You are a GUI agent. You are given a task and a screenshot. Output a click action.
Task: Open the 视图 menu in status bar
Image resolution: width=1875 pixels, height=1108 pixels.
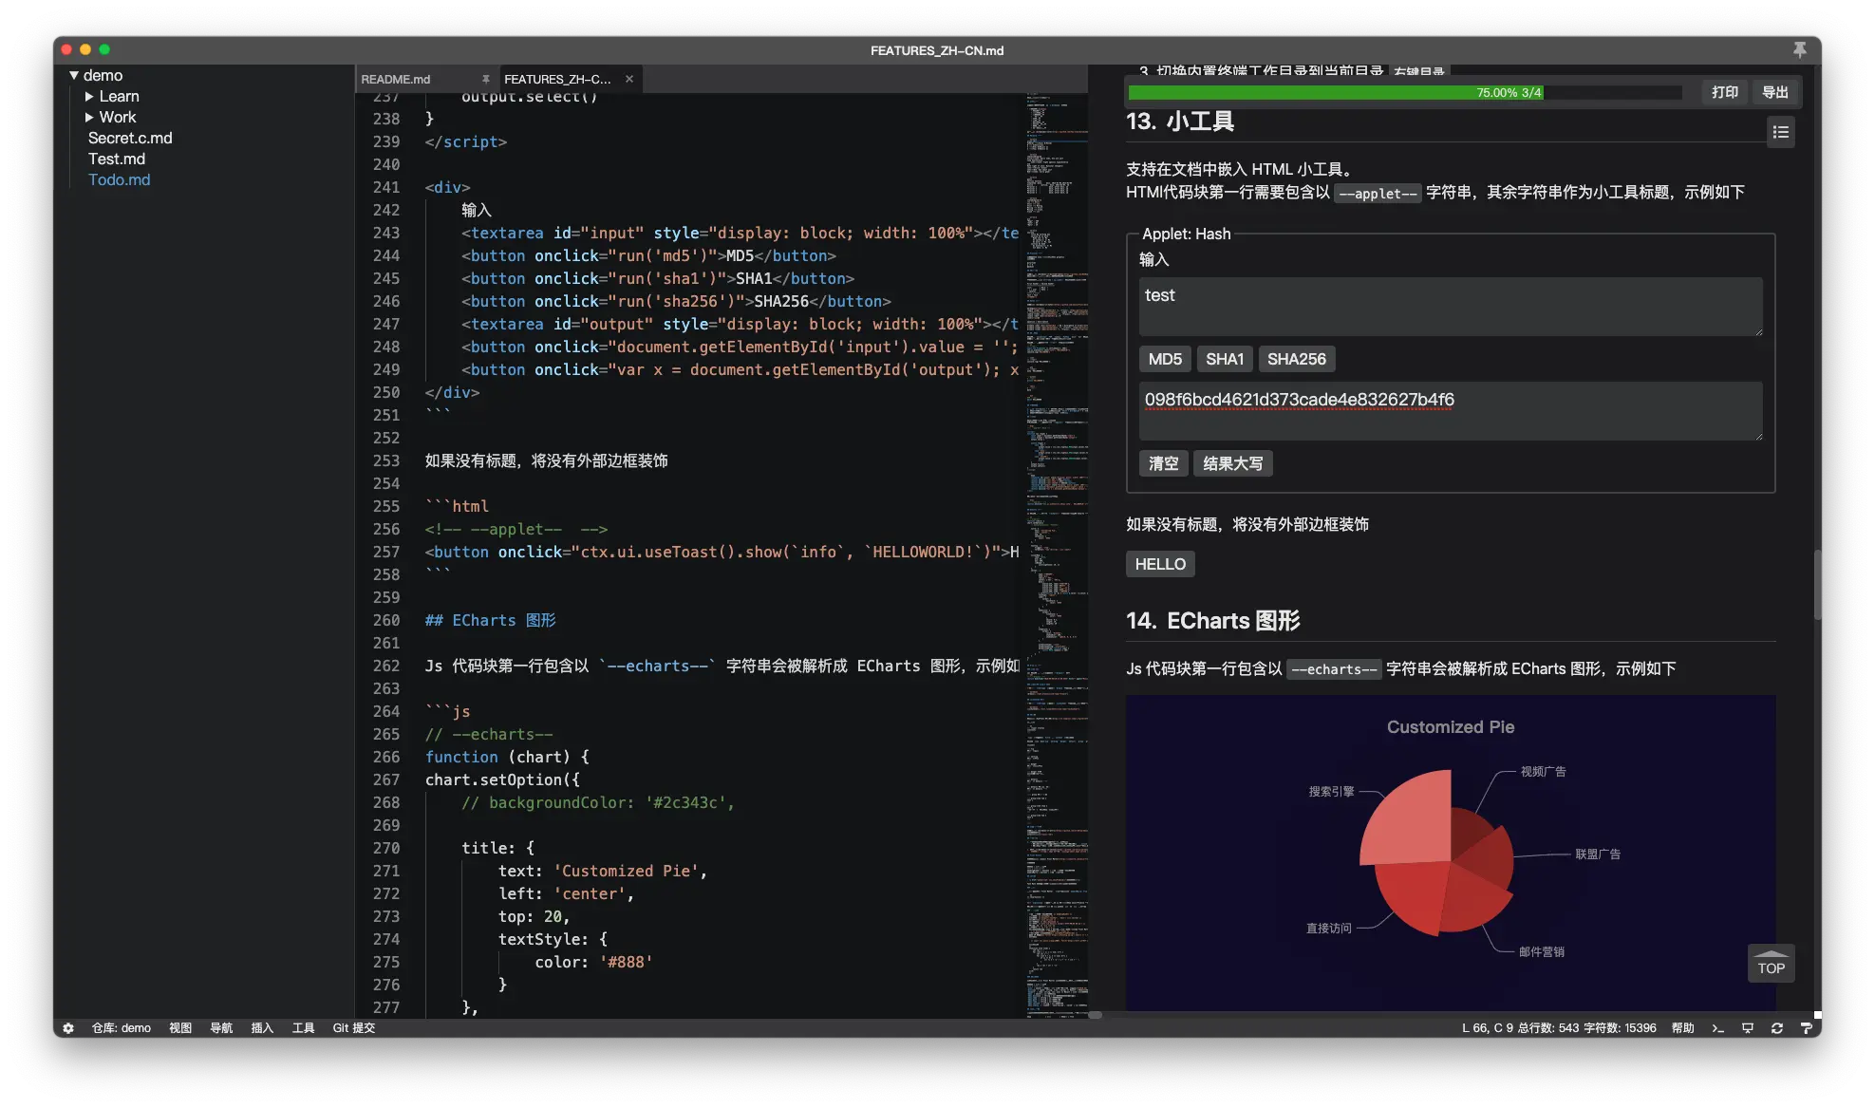click(180, 1027)
